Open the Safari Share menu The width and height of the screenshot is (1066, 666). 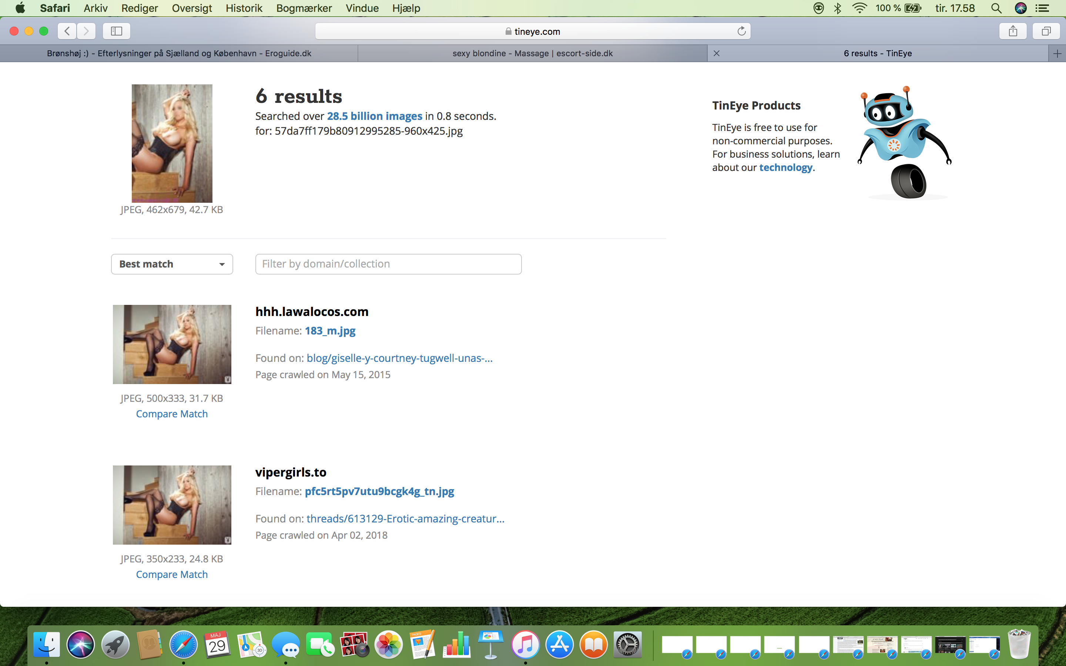click(1013, 31)
